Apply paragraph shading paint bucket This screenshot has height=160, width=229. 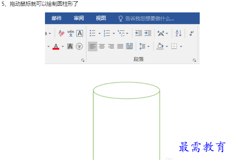(x=160, y=46)
